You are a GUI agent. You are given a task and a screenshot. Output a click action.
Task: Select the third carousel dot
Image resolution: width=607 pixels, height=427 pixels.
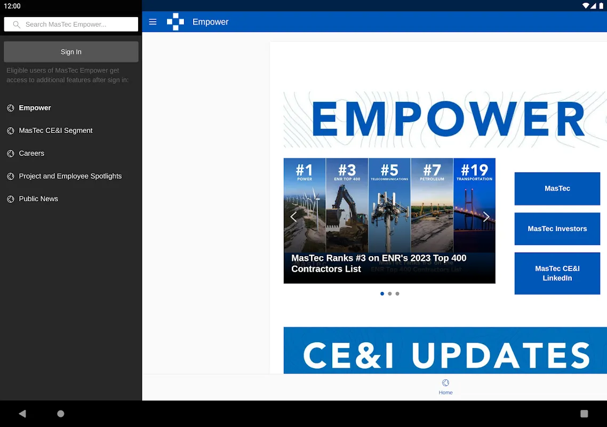397,294
